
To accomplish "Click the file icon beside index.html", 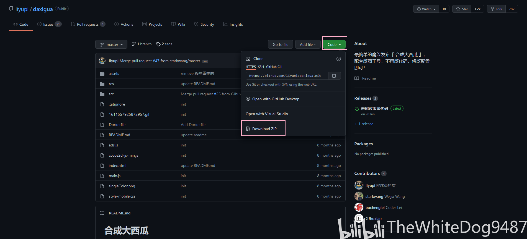I will pyautogui.click(x=102, y=166).
